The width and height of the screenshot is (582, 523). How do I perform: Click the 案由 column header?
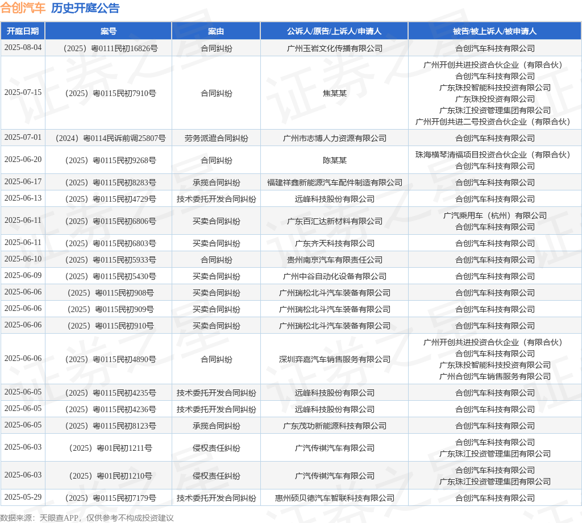[216, 31]
